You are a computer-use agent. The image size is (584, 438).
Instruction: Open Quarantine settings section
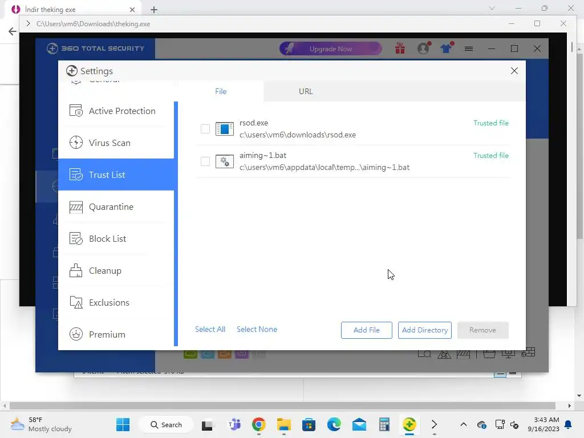116,206
